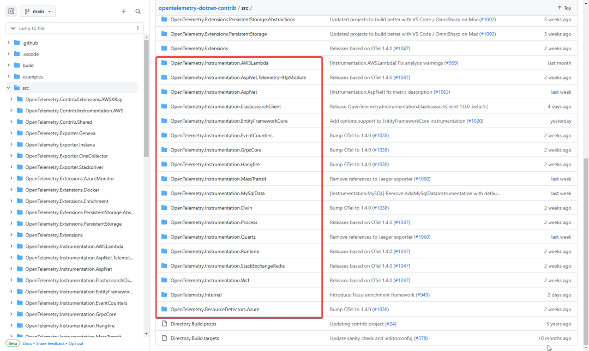Click the Share feedback link
The width and height of the screenshot is (589, 351).
[x=50, y=343]
